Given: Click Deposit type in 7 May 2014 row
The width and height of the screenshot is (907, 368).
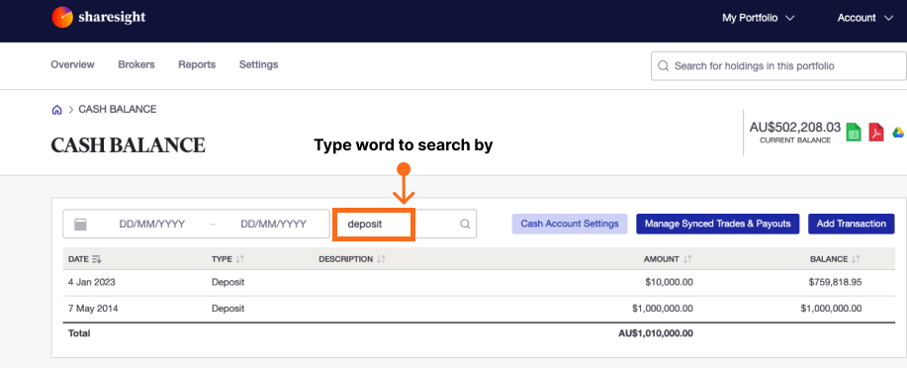Looking at the screenshot, I should point(227,309).
